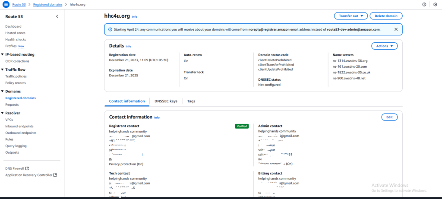442x199 pixels.
Task: Click Privacy protection (On) under Registrant contact
Action: pyautogui.click(x=126, y=164)
